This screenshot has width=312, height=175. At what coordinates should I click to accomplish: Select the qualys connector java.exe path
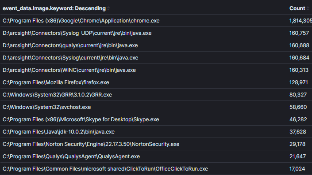click(70, 45)
